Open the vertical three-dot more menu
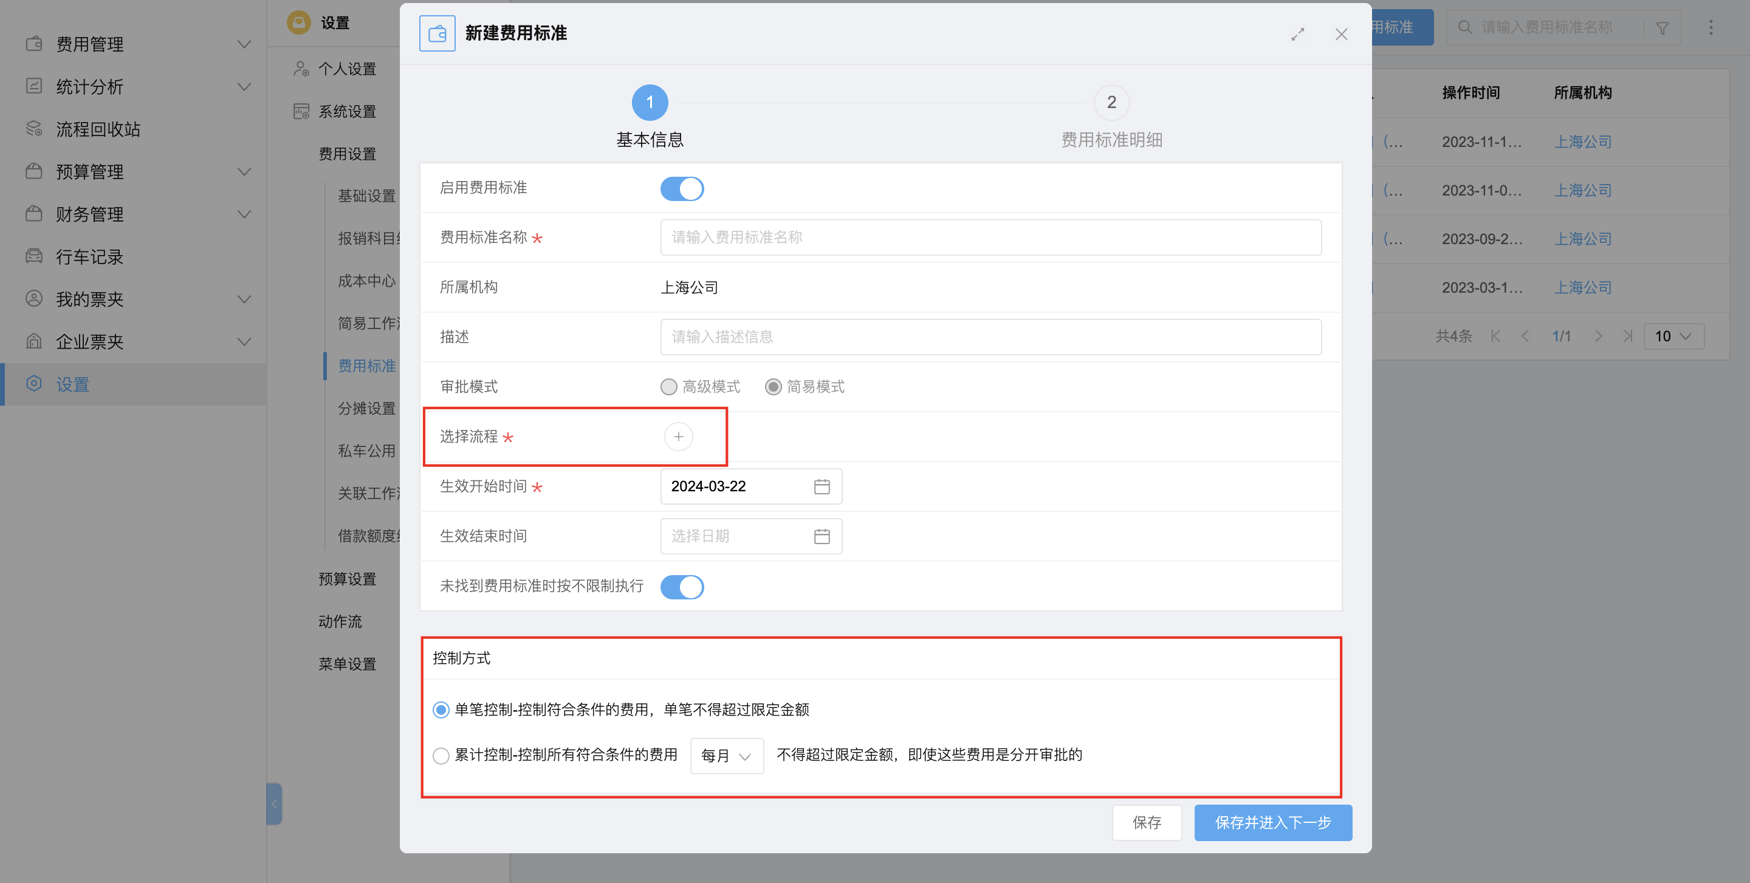Viewport: 1750px width, 883px height. click(1711, 27)
